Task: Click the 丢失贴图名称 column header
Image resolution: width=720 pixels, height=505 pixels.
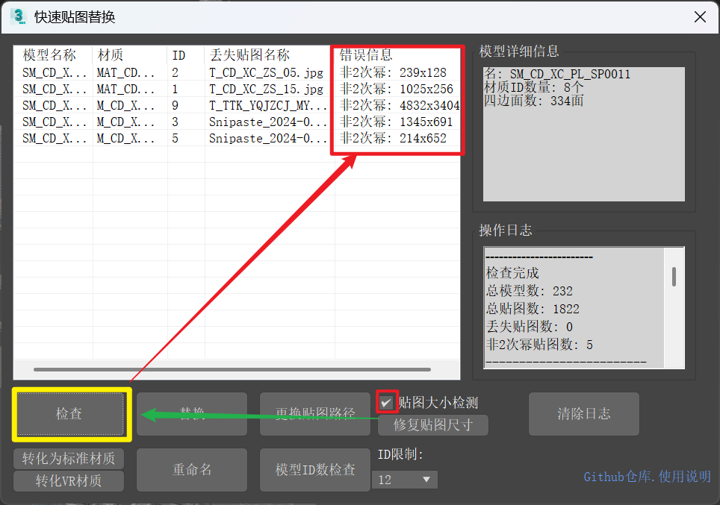Action: point(249,55)
